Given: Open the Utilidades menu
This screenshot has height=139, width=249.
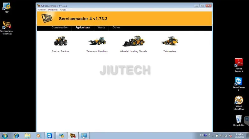Looking at the screenshot, I should (53, 10).
